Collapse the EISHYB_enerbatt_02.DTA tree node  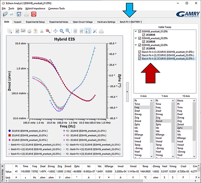[136, 45]
